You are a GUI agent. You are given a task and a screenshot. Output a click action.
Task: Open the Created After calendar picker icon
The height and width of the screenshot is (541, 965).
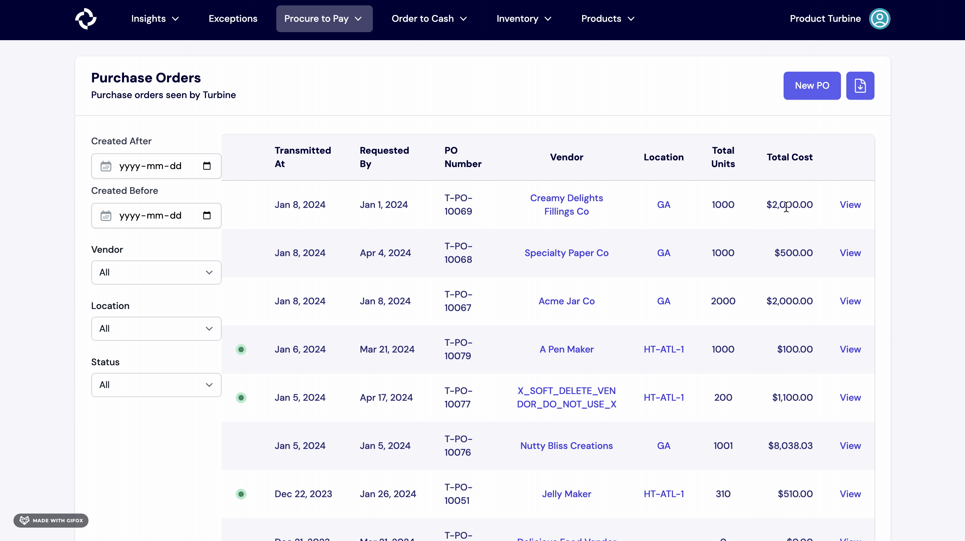coord(207,166)
